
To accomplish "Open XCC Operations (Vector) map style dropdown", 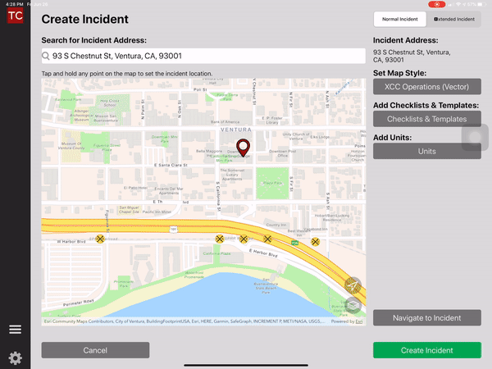I will coord(426,86).
